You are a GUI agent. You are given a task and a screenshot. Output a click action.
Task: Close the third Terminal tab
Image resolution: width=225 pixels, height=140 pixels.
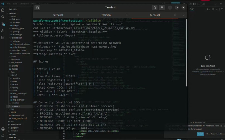click(175, 15)
